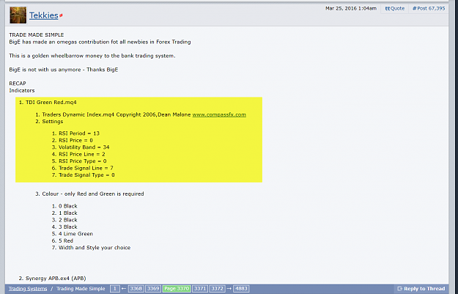Click "BigE is not with us anymore" line
Screen dimensions: 458x294
64,70
